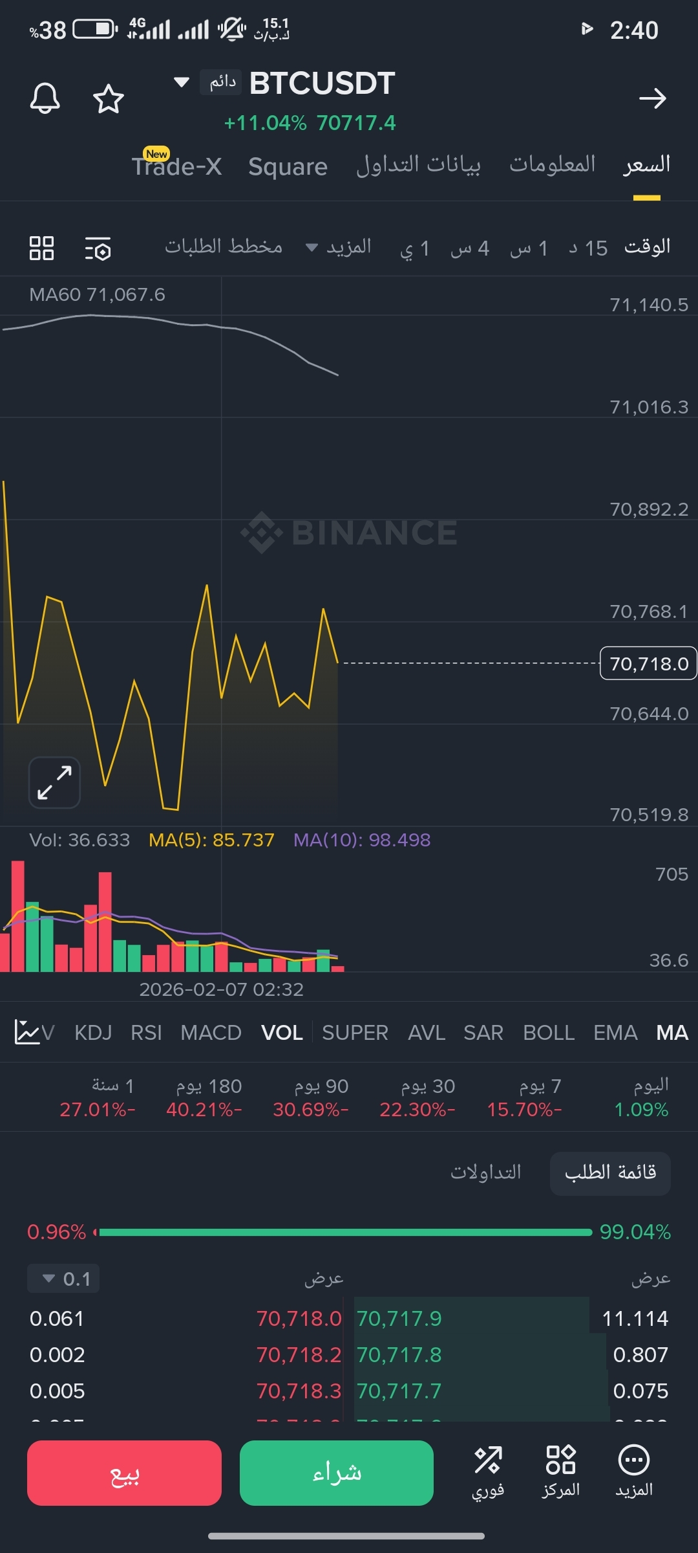
Task: Tap 30 يوم performance -22.30%
Action: (418, 1097)
